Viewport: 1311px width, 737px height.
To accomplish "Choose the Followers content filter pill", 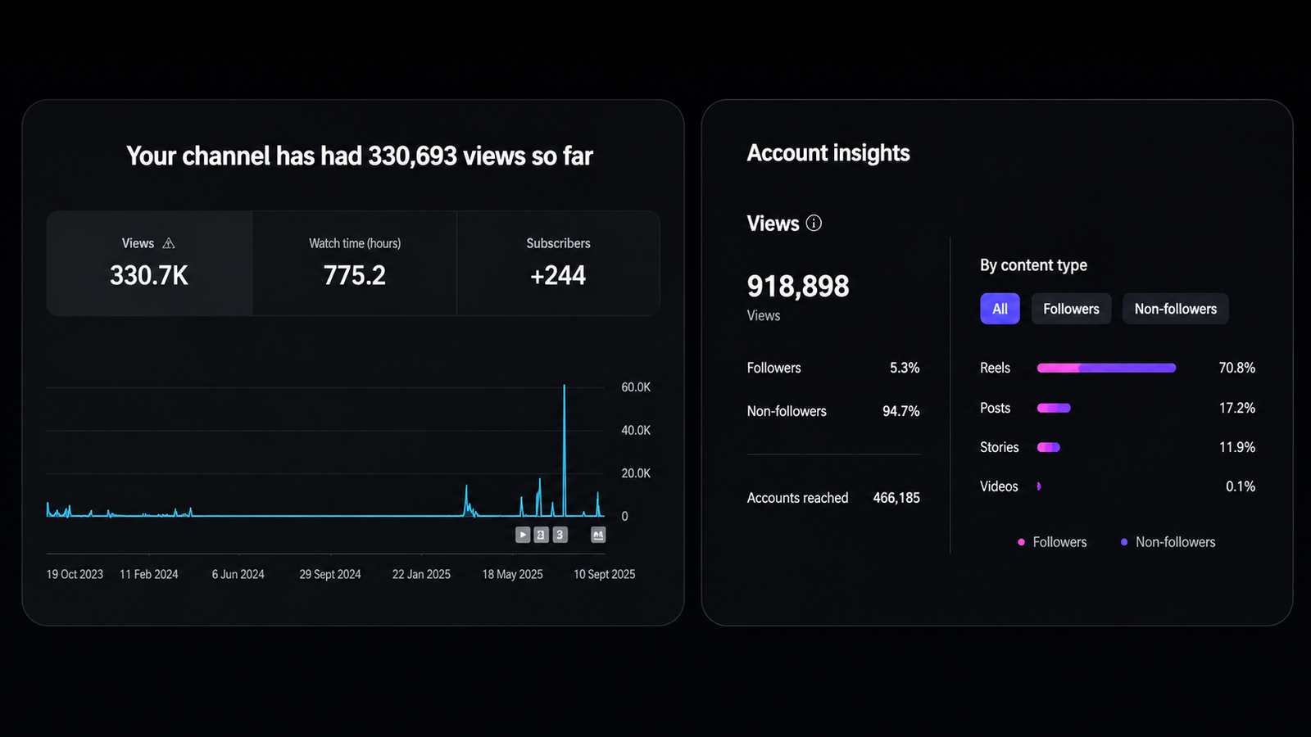I will click(x=1071, y=309).
